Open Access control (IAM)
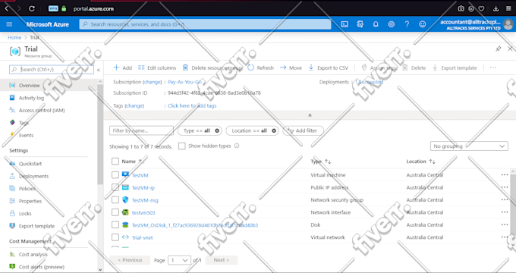This screenshot has width=516, height=273. tap(42, 110)
